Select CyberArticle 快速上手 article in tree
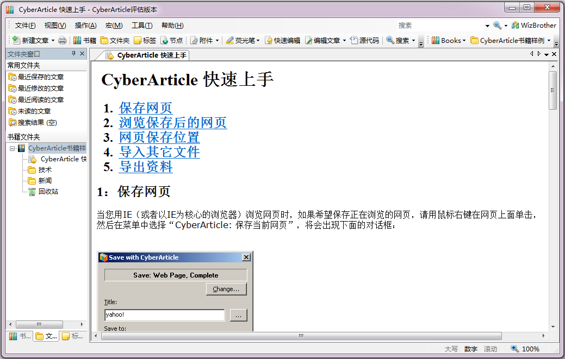565x359 pixels. coord(58,159)
